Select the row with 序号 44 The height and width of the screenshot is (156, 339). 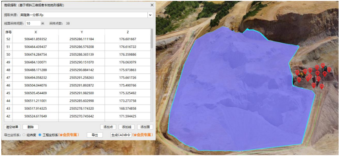77,101
